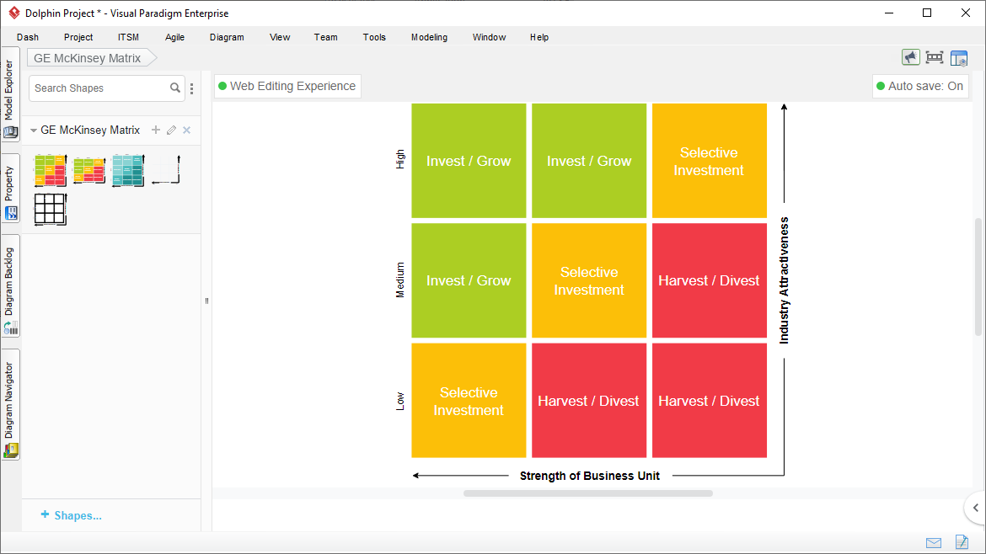
Task: Open the Help menu
Action: pos(539,37)
